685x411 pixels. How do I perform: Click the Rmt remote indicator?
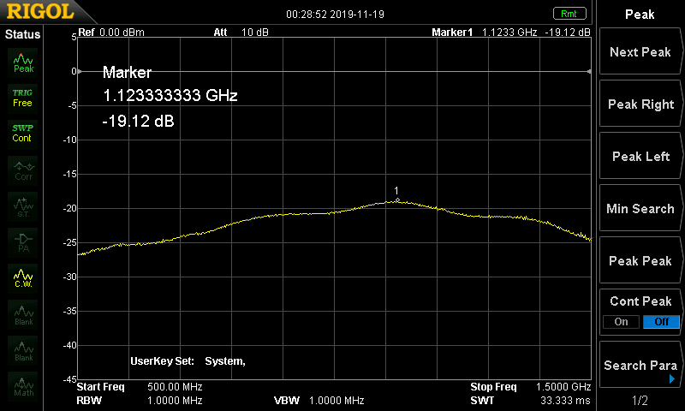click(569, 13)
